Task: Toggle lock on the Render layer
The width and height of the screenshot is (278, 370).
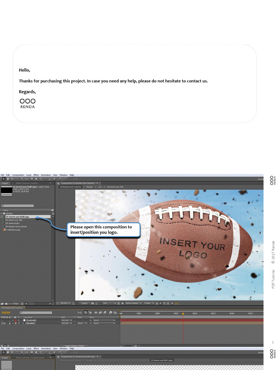Action: (9, 323)
